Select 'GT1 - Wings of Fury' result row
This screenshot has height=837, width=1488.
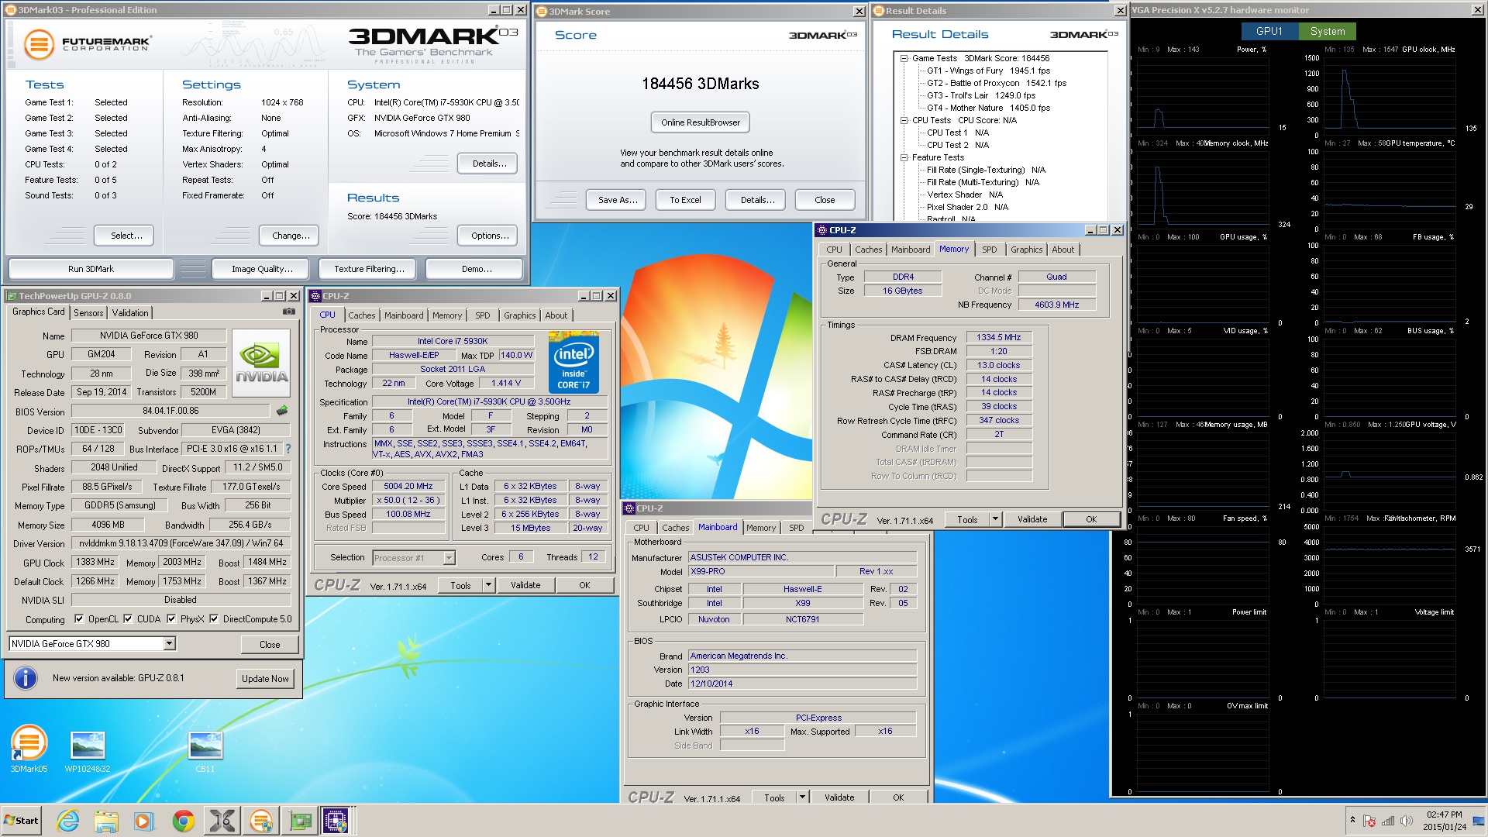point(988,71)
